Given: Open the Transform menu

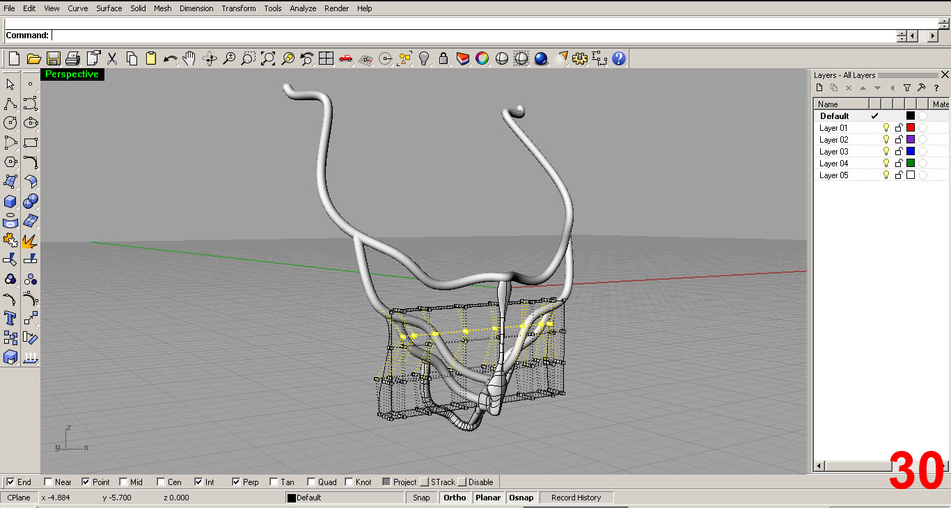Looking at the screenshot, I should pos(239,8).
